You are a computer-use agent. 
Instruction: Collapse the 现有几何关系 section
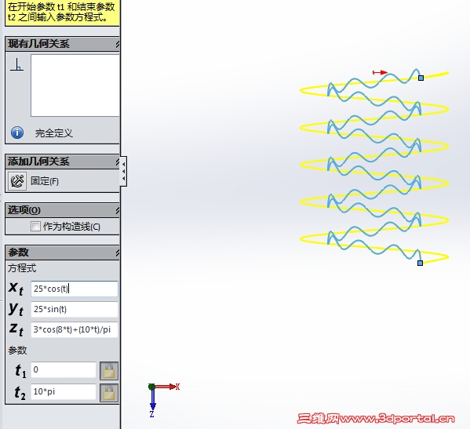(x=118, y=45)
